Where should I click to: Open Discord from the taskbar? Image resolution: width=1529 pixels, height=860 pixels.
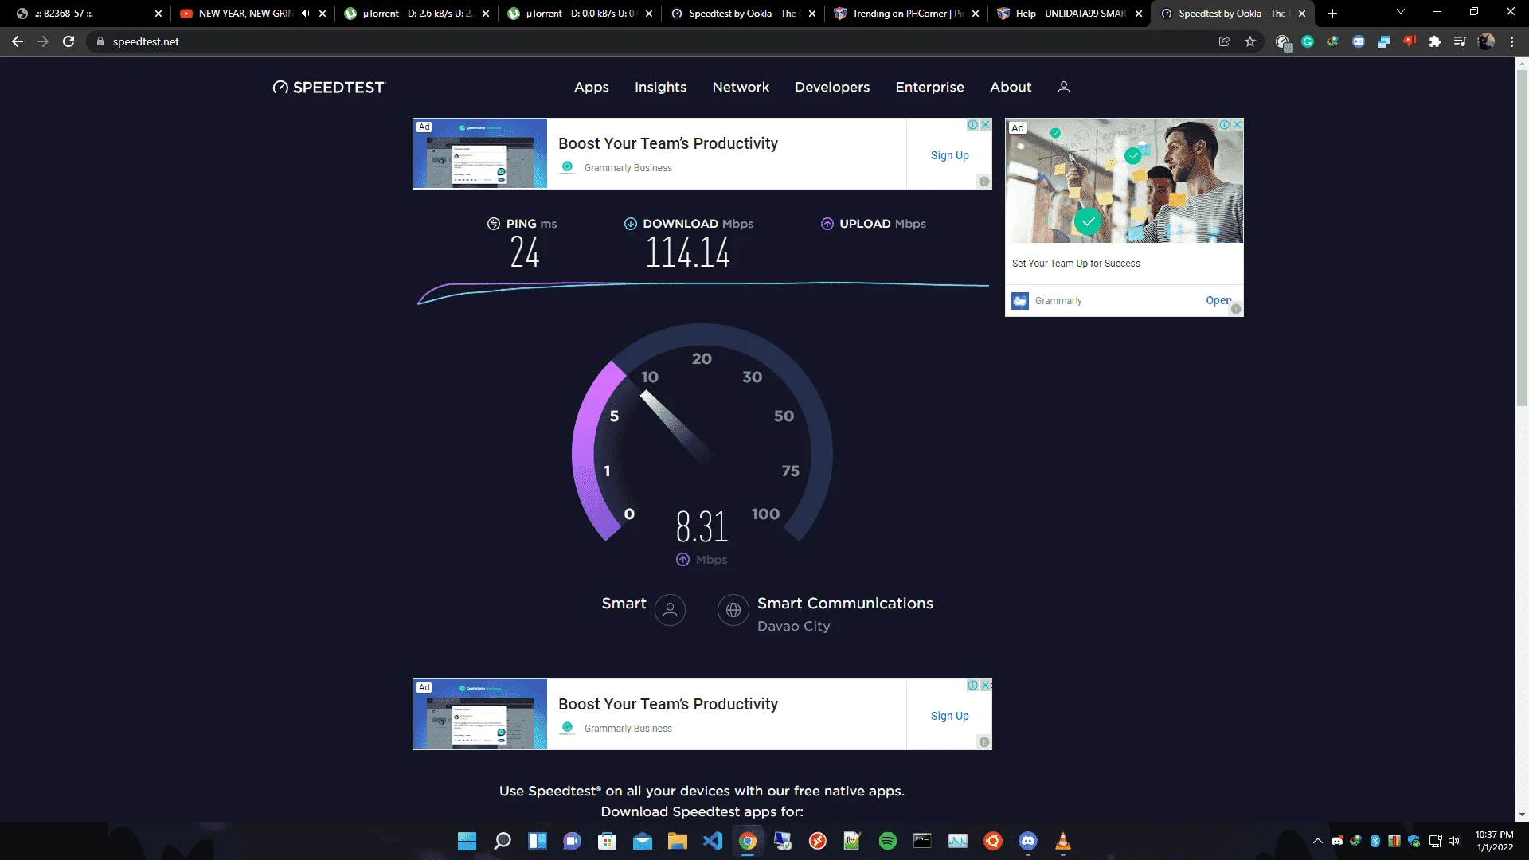(1028, 841)
